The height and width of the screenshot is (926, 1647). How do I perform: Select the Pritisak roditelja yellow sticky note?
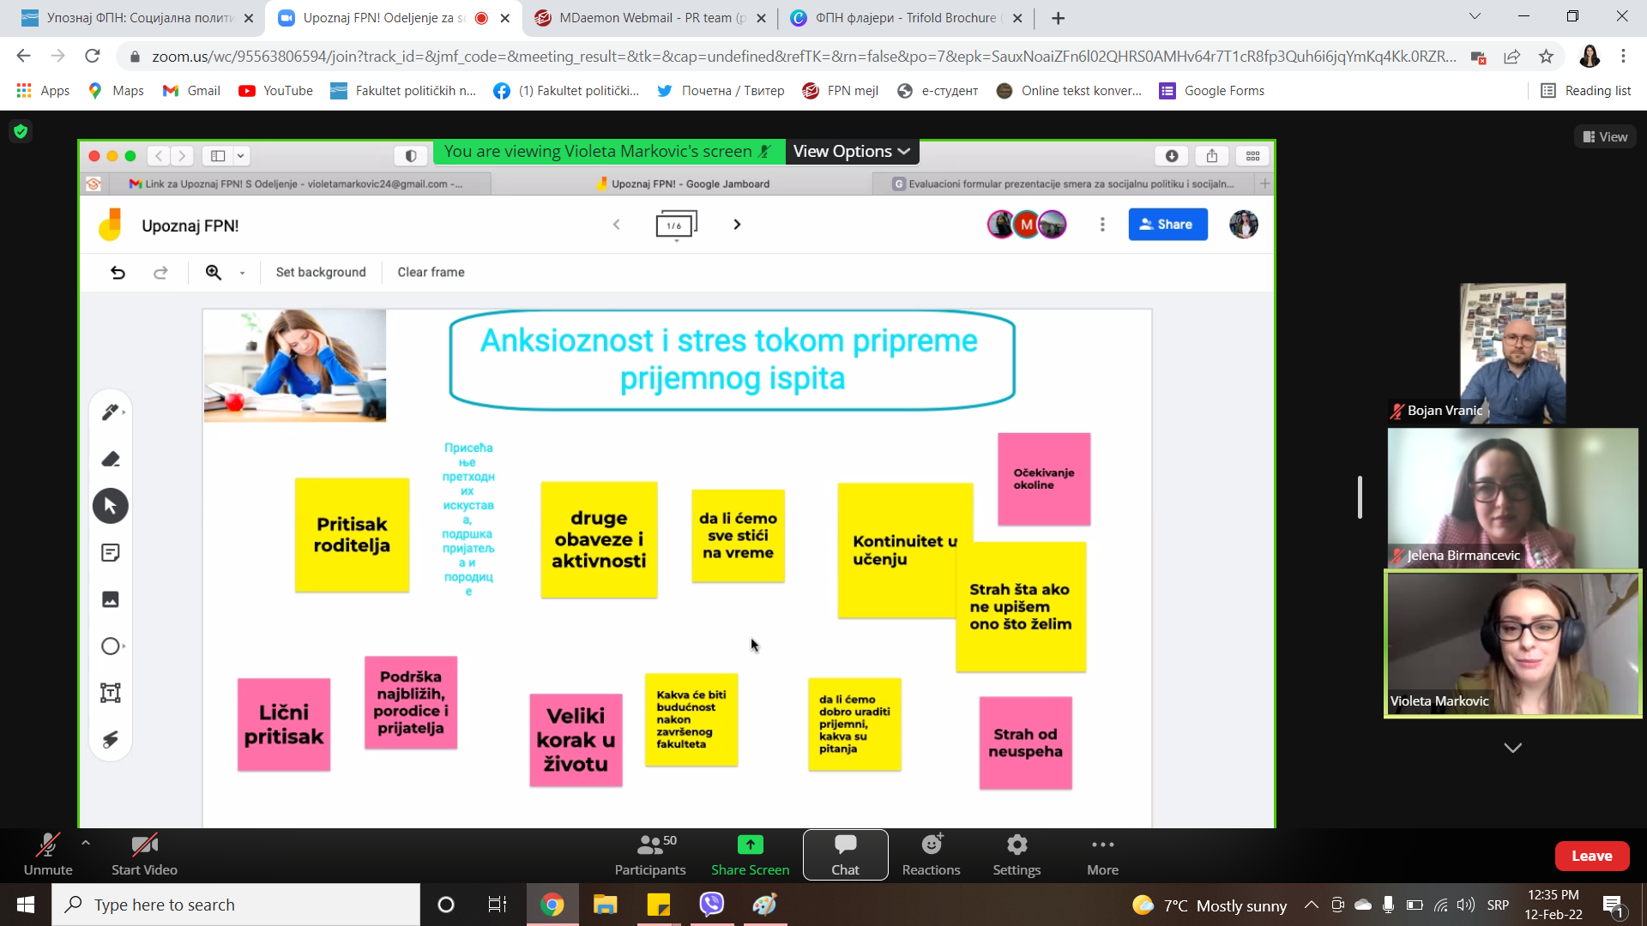tap(352, 535)
